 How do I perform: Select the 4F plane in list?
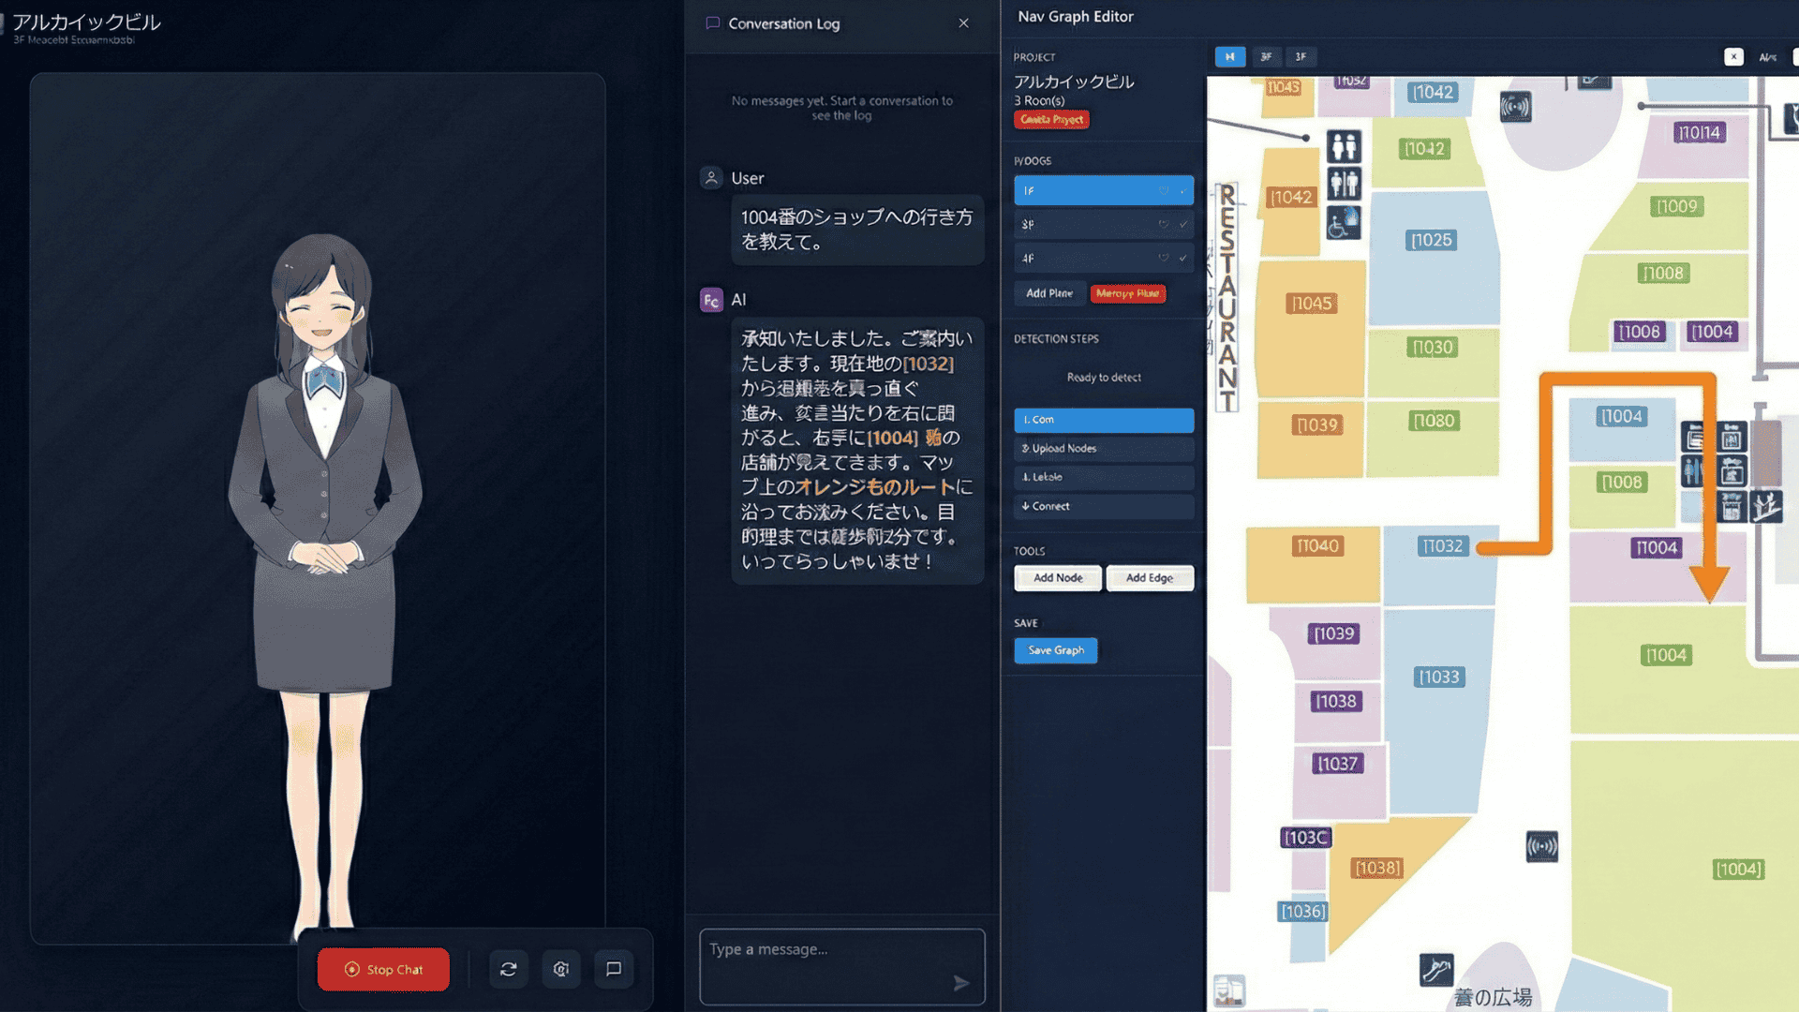click(1087, 258)
